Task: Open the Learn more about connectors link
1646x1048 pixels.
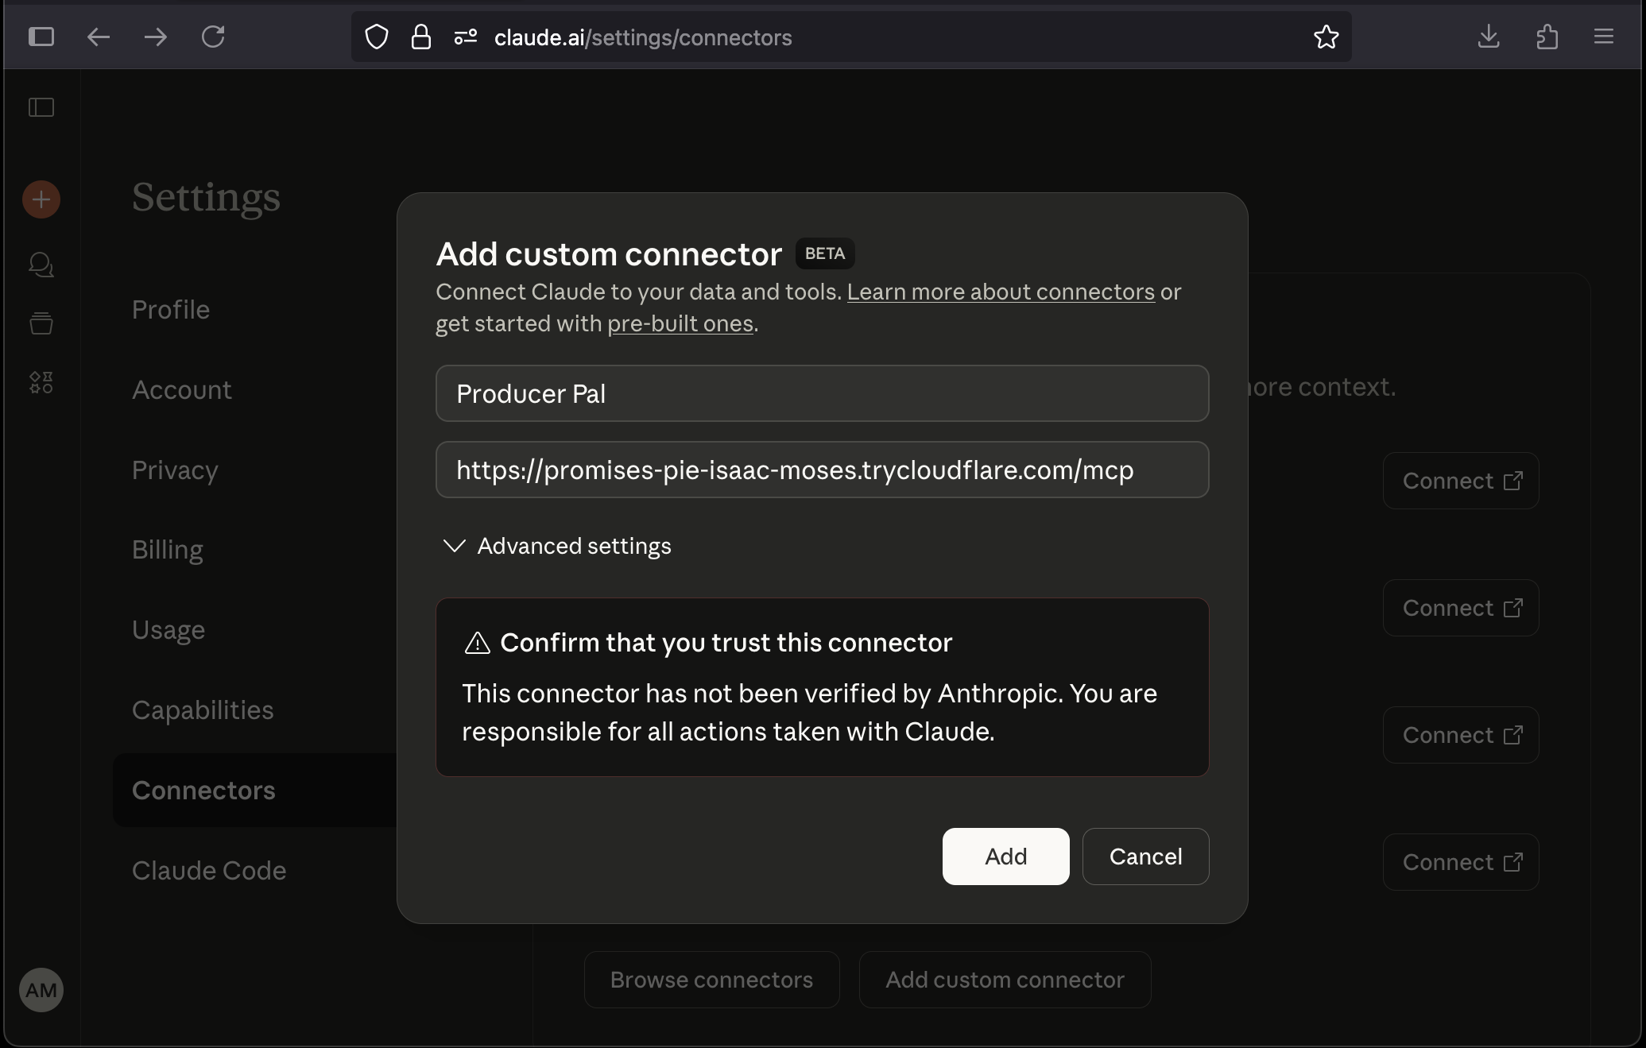Action: pyautogui.click(x=1001, y=292)
